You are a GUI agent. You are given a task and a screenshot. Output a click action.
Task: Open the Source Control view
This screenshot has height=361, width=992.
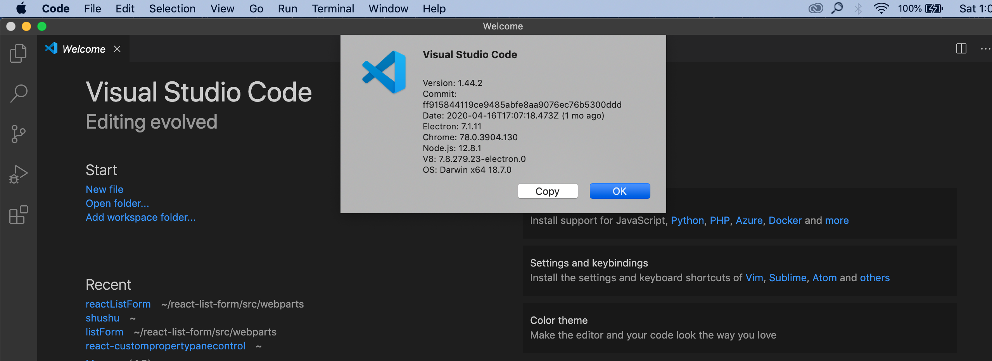[18, 133]
